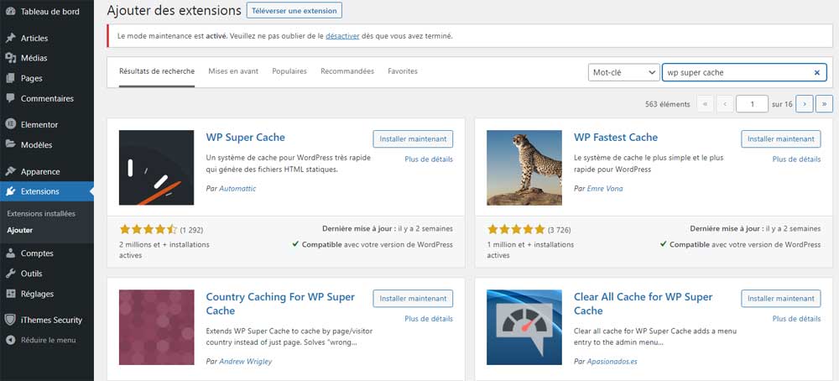Click Téléverser une extension button

294,11
